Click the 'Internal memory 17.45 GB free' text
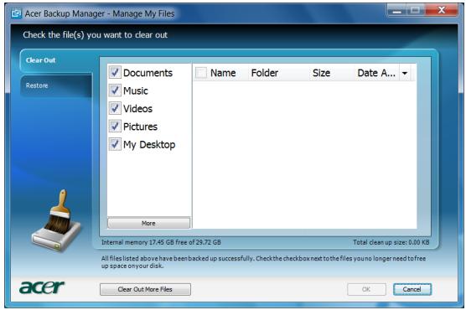Screen dimensions: 466x310 point(161,242)
